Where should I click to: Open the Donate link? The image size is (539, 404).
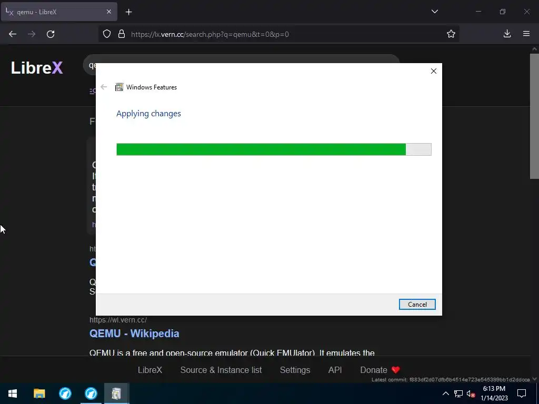(x=380, y=370)
